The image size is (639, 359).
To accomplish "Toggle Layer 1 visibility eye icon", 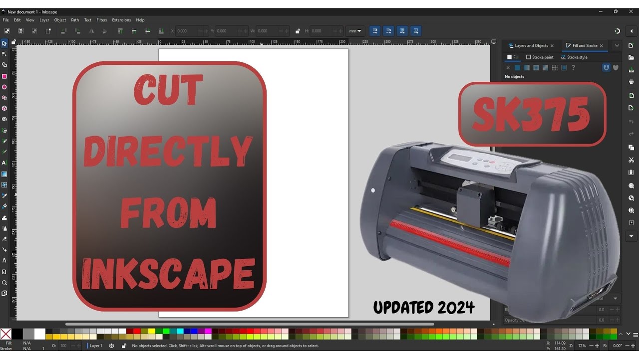I will pos(111,346).
